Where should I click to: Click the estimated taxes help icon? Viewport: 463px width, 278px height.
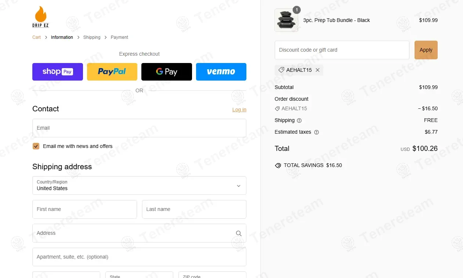316,132
